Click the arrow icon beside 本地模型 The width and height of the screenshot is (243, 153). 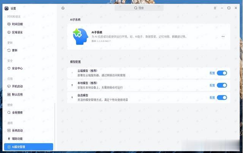72,85
